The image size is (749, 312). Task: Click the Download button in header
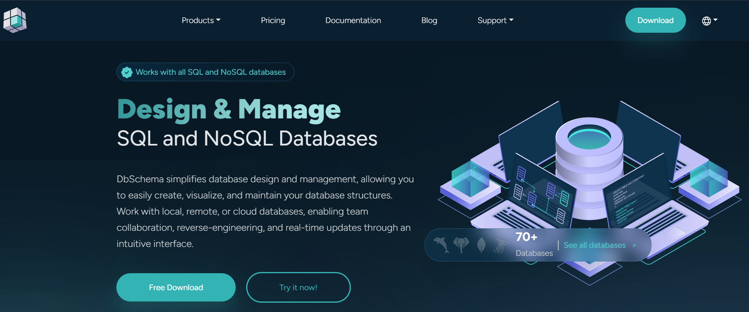click(x=655, y=20)
